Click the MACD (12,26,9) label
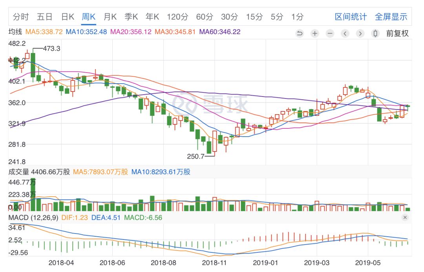 (33, 218)
